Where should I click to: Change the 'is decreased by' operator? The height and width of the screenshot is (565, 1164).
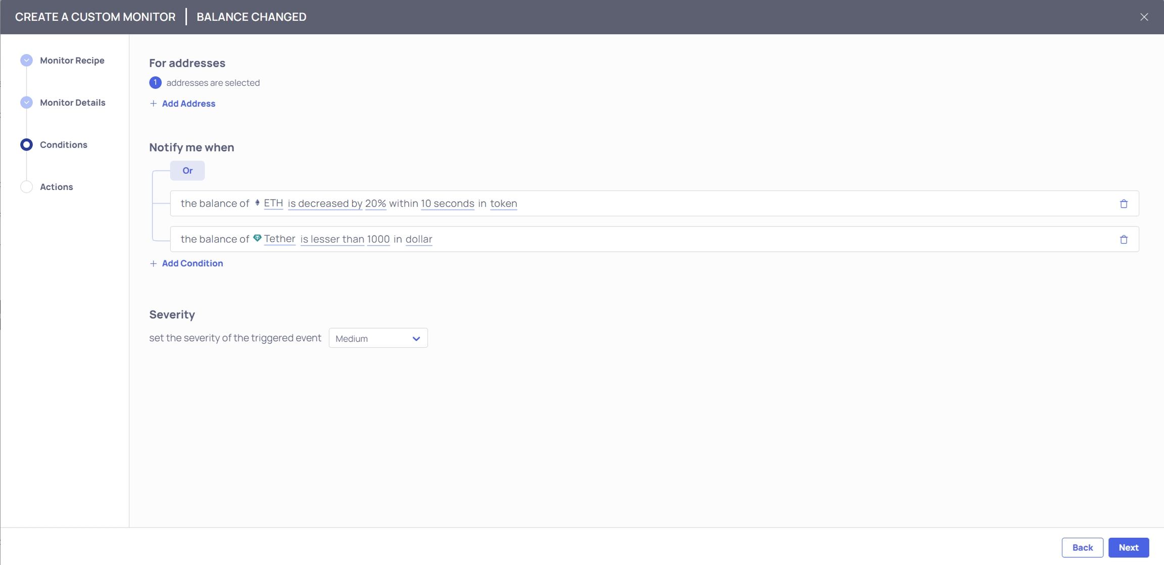pos(325,203)
